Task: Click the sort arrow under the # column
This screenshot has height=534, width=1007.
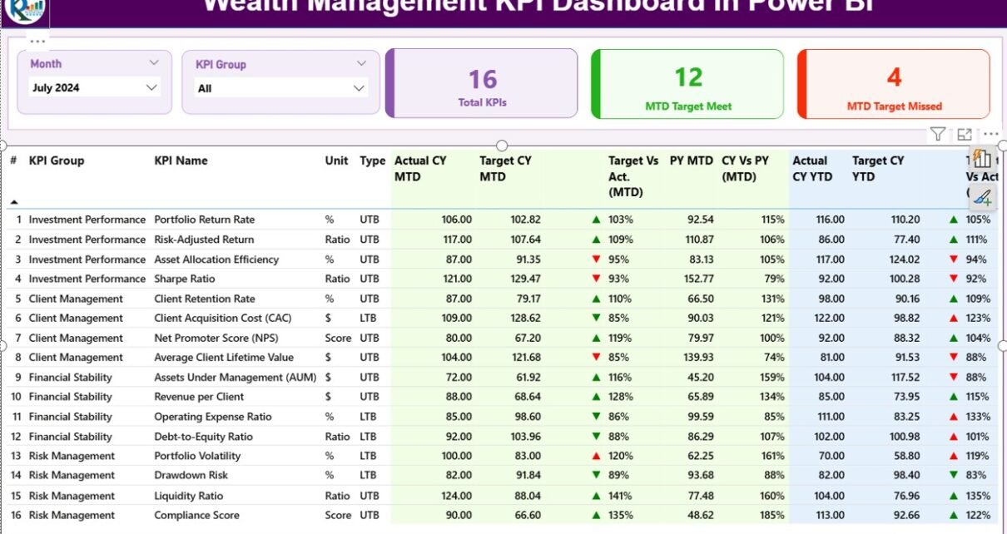Action: 14,202
